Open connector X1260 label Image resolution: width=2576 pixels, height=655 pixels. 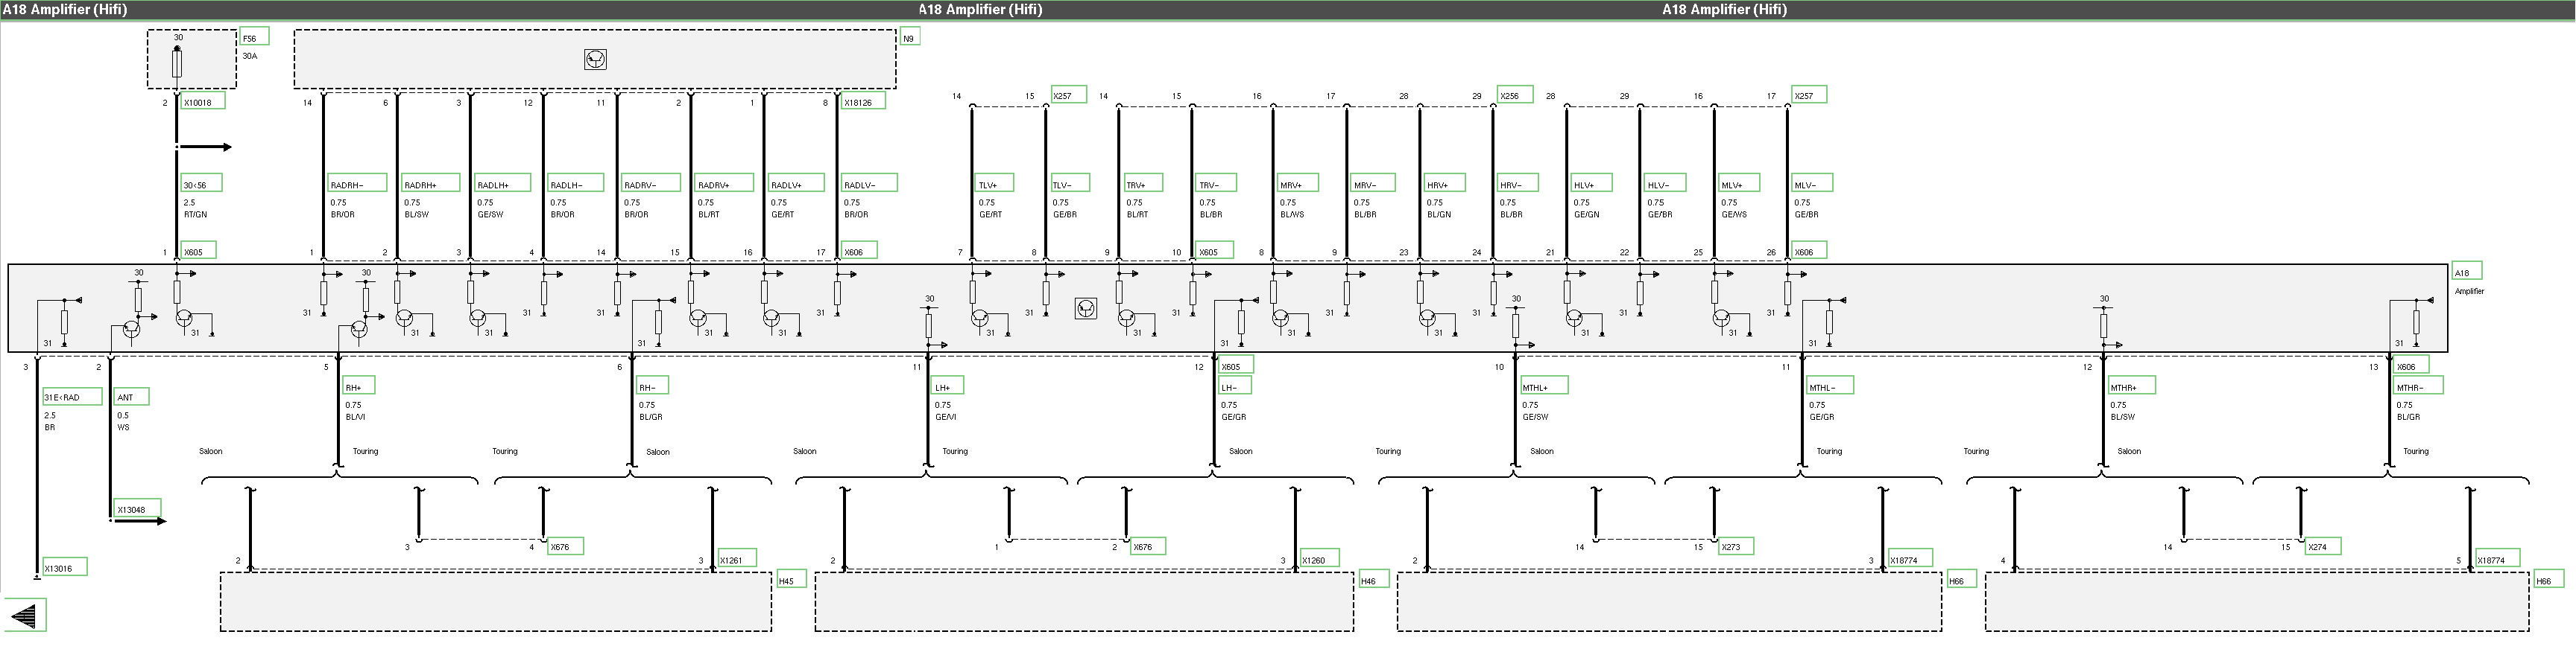click(1319, 559)
